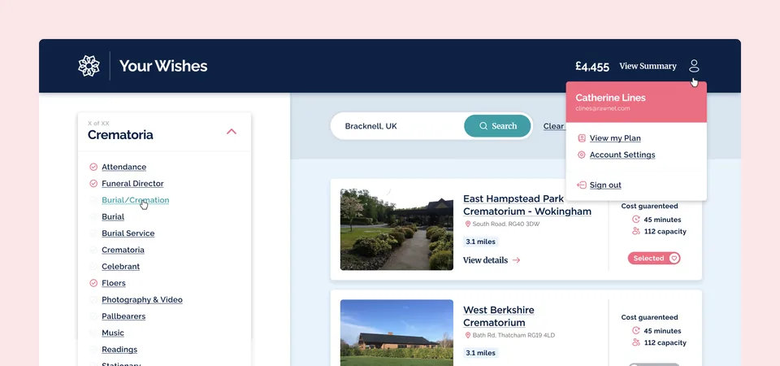Click the Clear link beside search
This screenshot has width=780, height=366.
[553, 127]
